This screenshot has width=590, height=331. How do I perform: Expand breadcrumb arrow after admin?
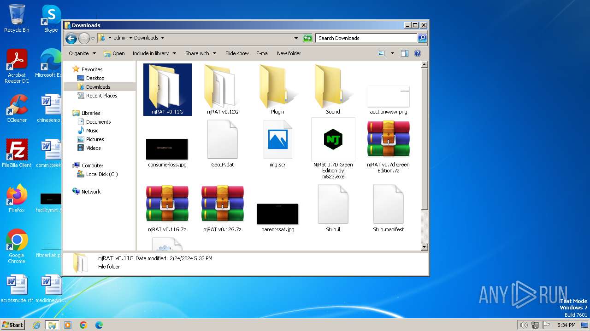[130, 38]
